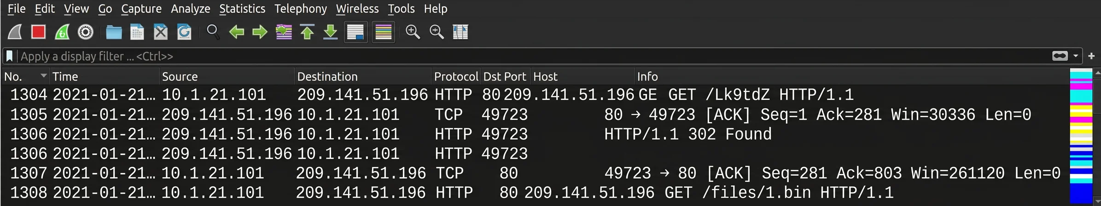Open the Analyze menu
This screenshot has height=206, width=1101.
tap(190, 9)
